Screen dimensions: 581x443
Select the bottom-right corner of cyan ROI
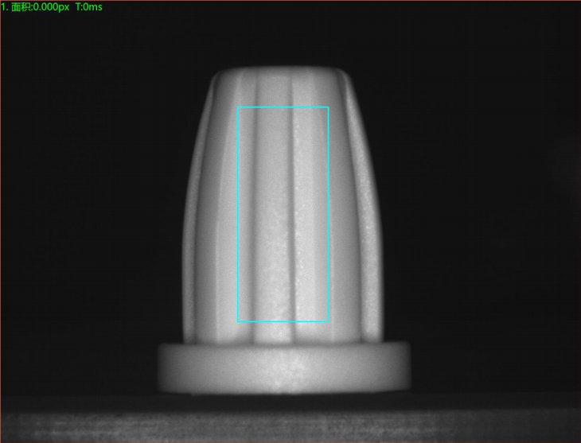[328, 321]
